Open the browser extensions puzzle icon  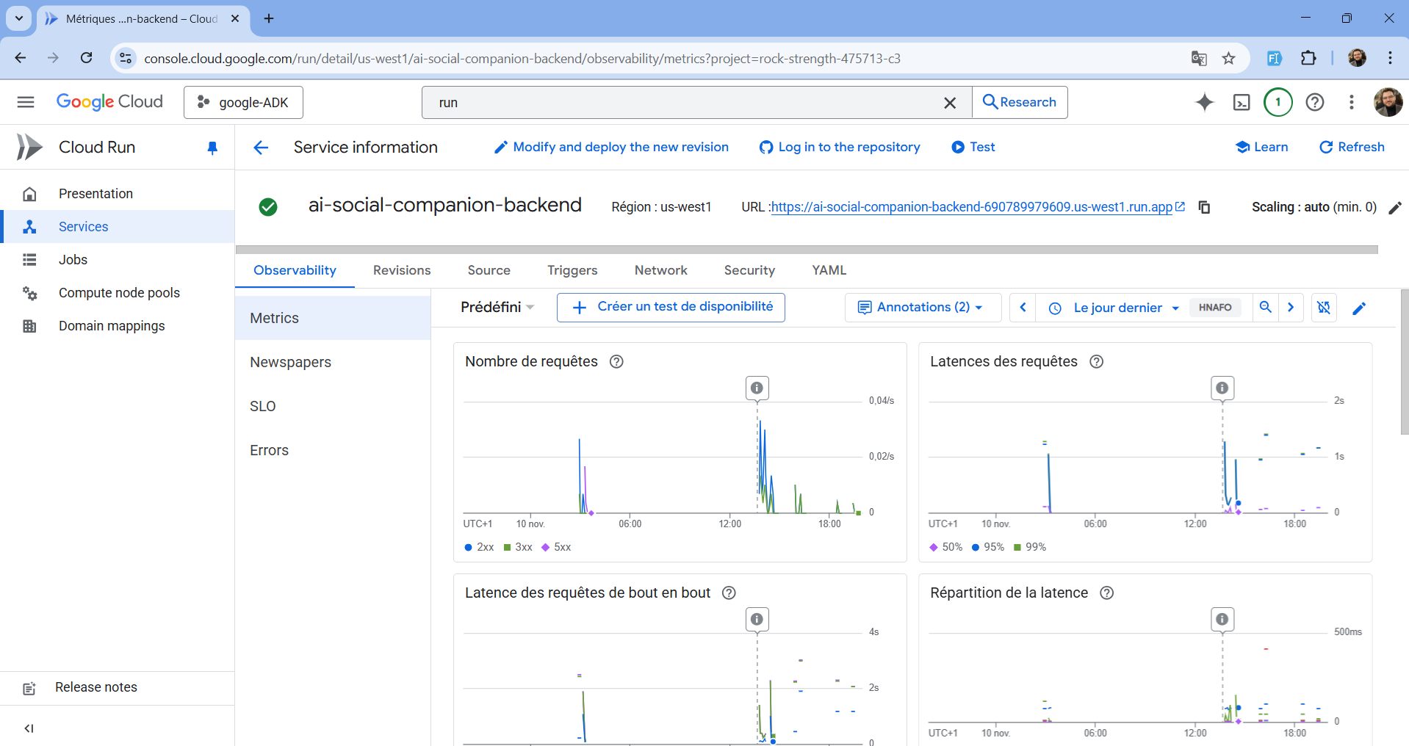click(1308, 58)
